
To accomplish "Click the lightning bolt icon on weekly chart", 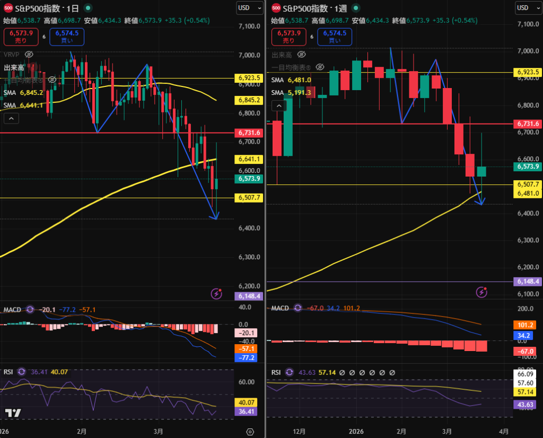I will tap(481, 292).
